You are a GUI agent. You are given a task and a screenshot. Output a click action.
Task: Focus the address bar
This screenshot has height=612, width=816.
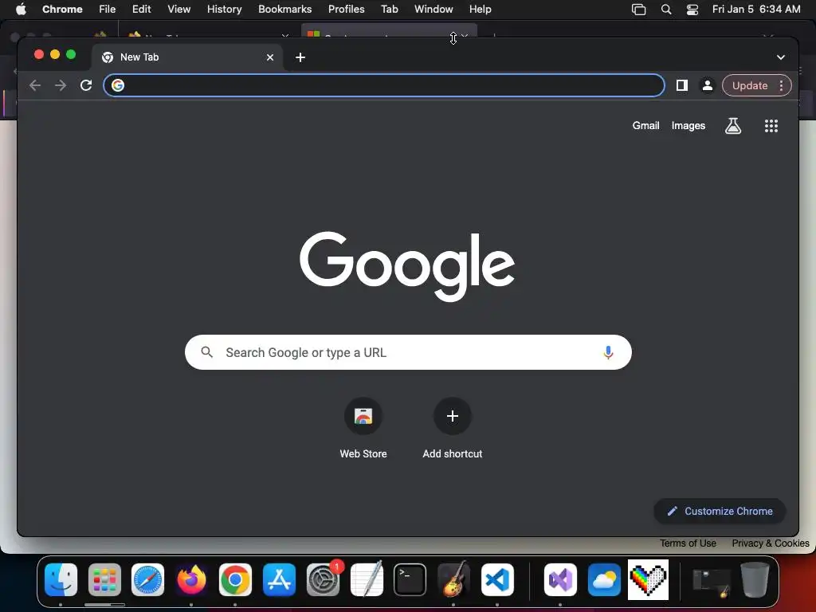point(384,85)
